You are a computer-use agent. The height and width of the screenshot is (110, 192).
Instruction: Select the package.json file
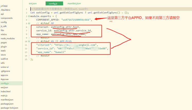point(7,104)
